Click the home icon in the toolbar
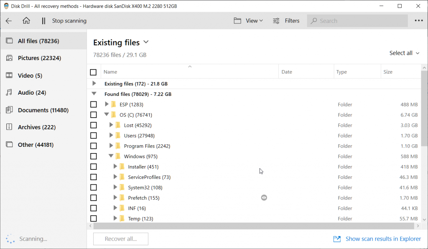The image size is (428, 249). coord(27,20)
